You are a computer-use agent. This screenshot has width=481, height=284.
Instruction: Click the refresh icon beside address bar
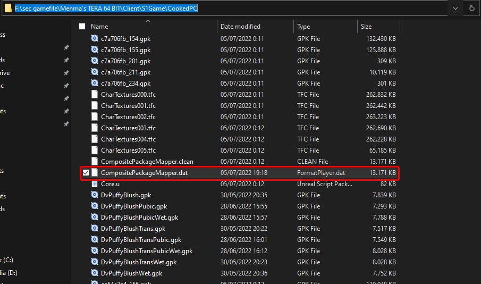[471, 9]
